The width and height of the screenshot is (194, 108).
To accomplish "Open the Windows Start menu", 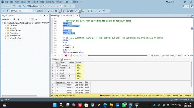I will click(x=55, y=105).
